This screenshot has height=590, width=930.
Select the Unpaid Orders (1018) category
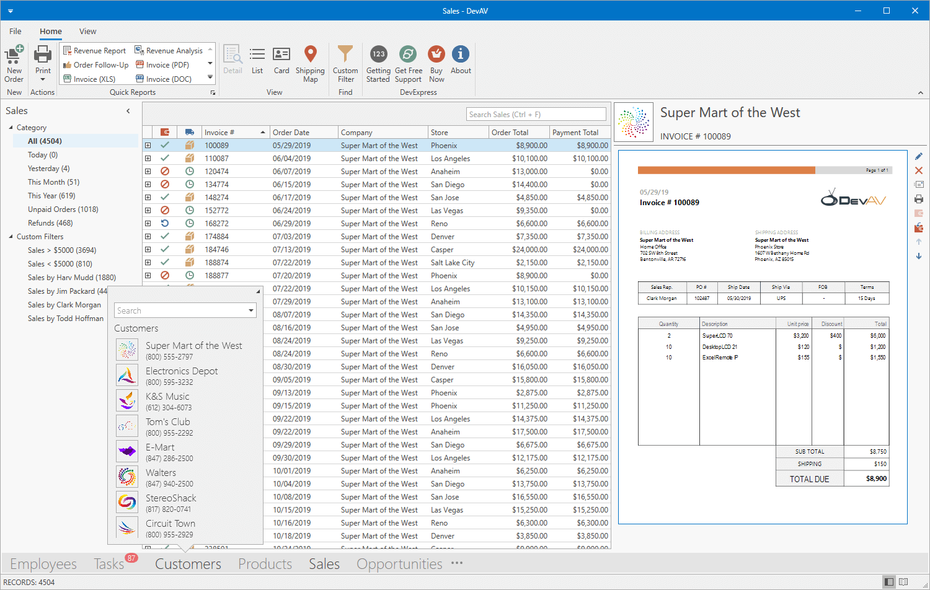pos(63,209)
